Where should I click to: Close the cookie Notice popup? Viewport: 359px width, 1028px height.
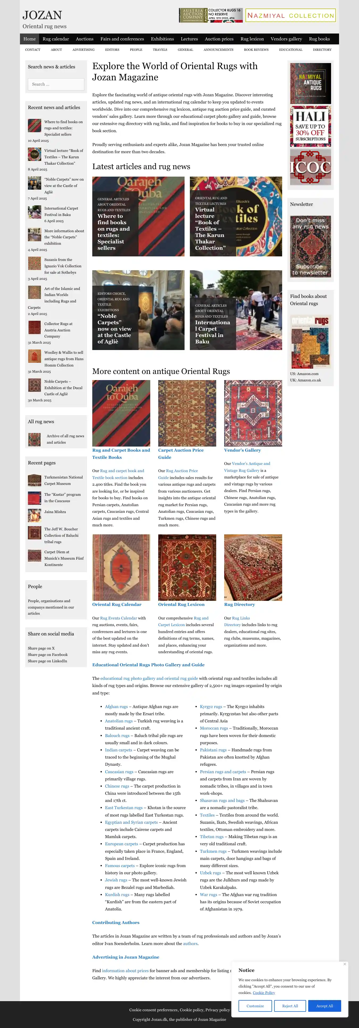(345, 964)
